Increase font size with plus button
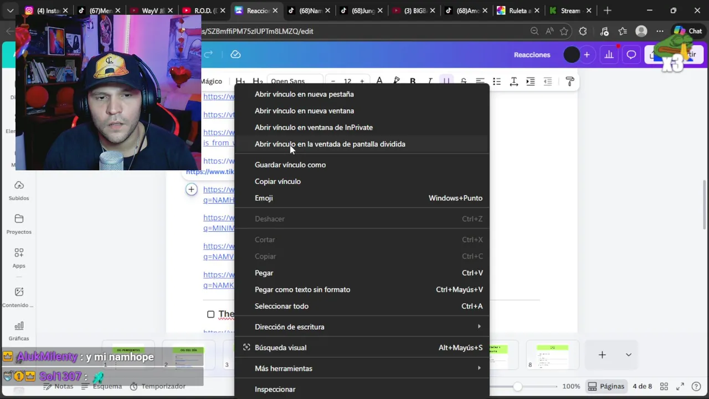 (362, 81)
